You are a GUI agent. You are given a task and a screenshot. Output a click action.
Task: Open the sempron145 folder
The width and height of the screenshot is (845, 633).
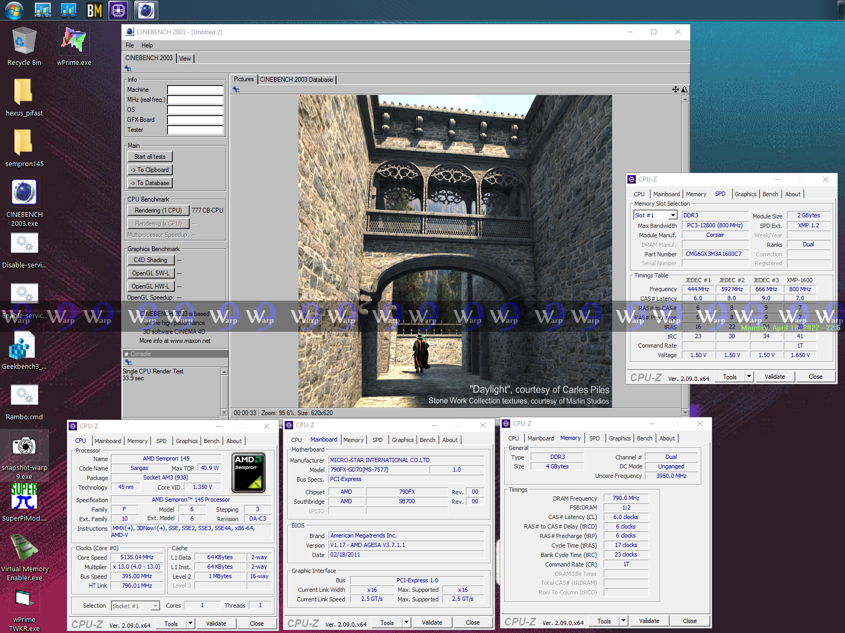point(24,148)
